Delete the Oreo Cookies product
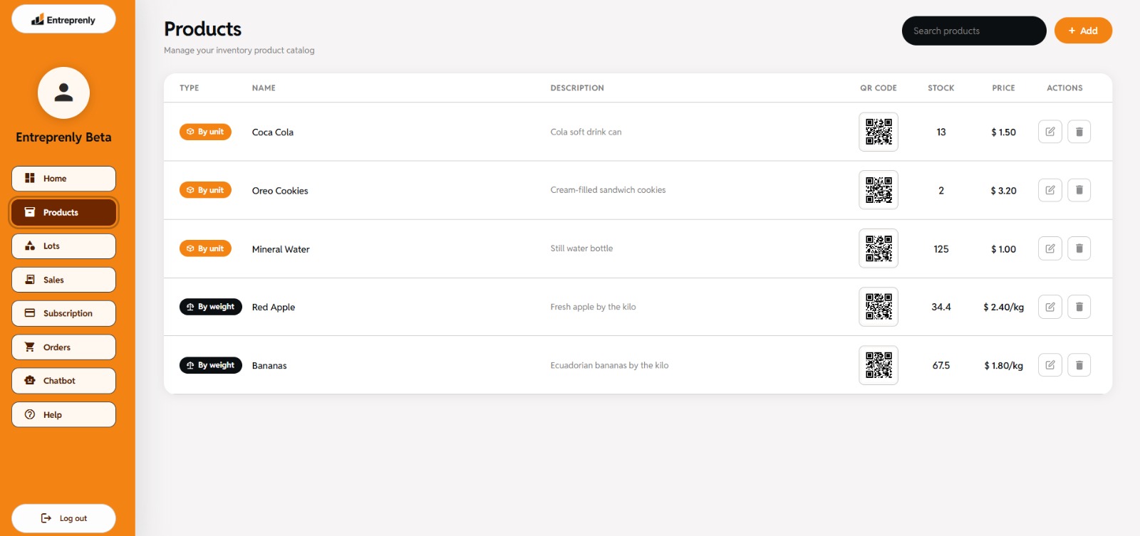The image size is (1140, 536). [1079, 190]
